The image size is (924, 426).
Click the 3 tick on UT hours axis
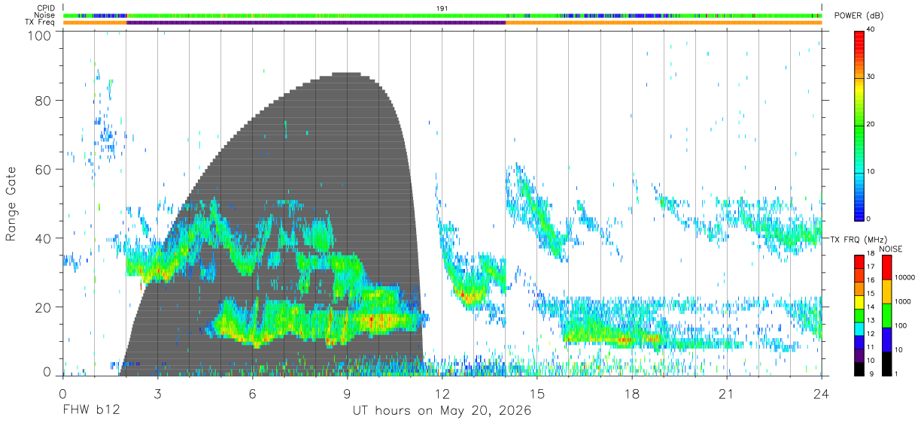coord(157,394)
